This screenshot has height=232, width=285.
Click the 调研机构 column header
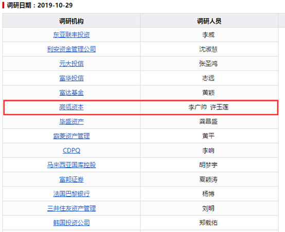click(x=71, y=21)
